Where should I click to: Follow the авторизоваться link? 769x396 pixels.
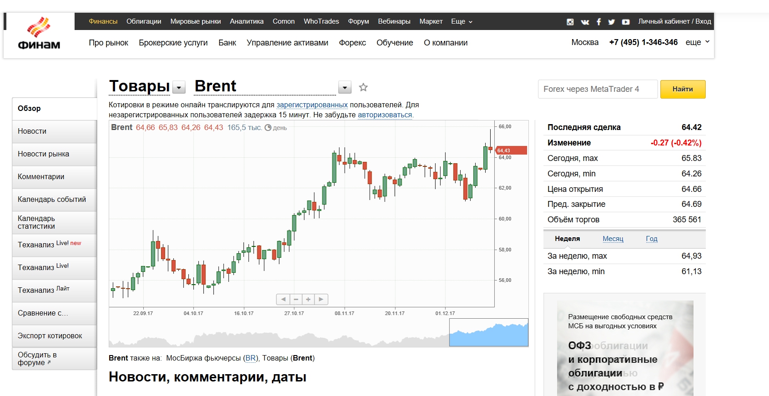tap(385, 115)
